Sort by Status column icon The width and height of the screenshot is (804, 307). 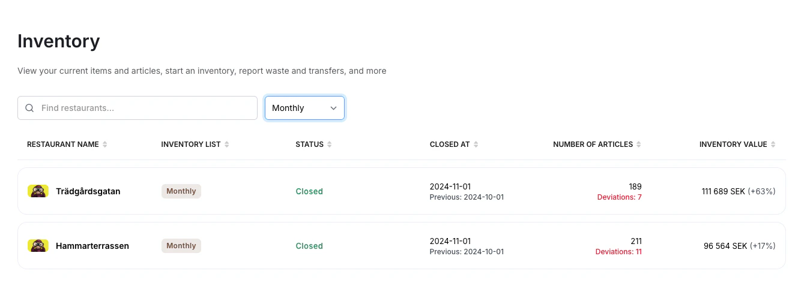pos(330,145)
